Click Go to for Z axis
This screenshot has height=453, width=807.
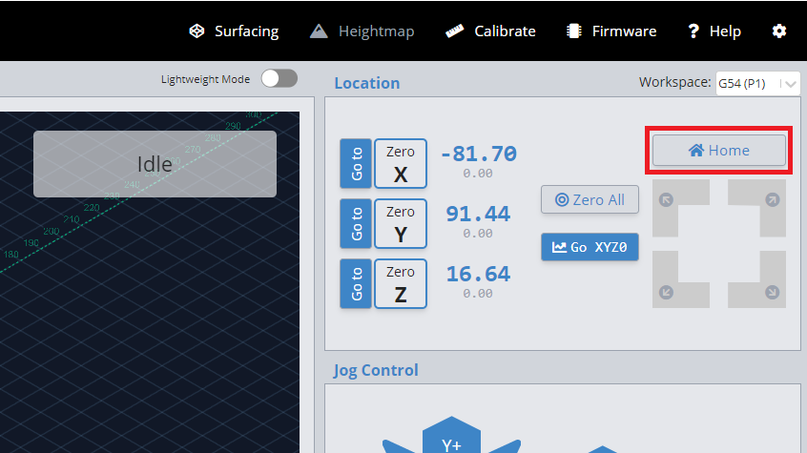(356, 283)
